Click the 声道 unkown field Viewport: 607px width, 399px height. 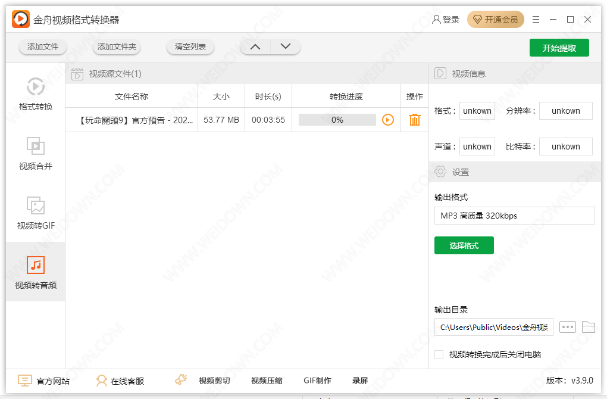[477, 147]
